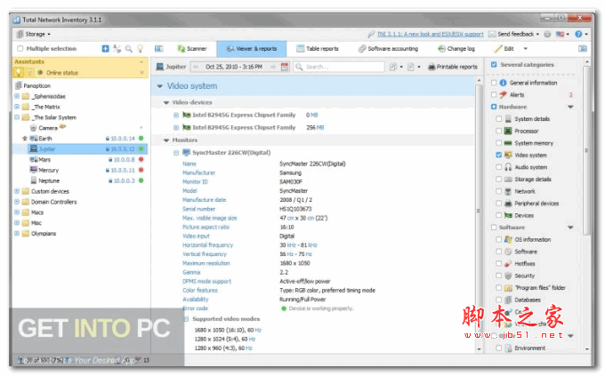Switch to the Scanner tab
This screenshot has width=605, height=376.
[192, 49]
